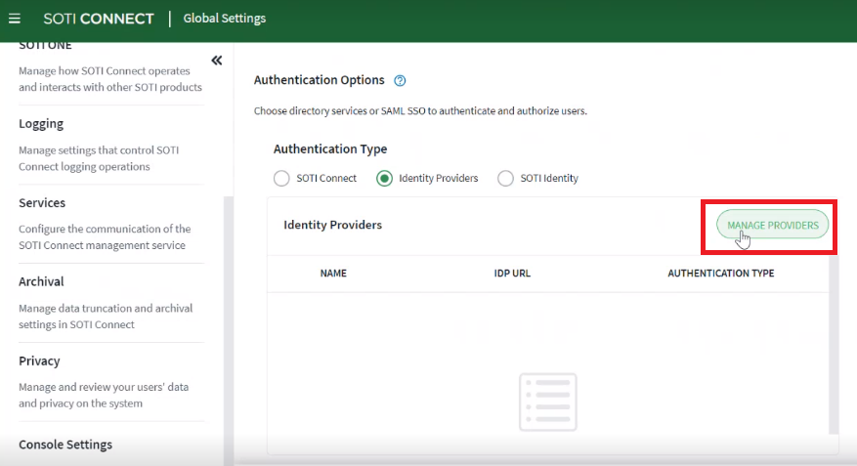Click the SOTI ONE description in sidebar
Image resolution: width=857 pixels, height=466 pixels.
pyautogui.click(x=109, y=79)
